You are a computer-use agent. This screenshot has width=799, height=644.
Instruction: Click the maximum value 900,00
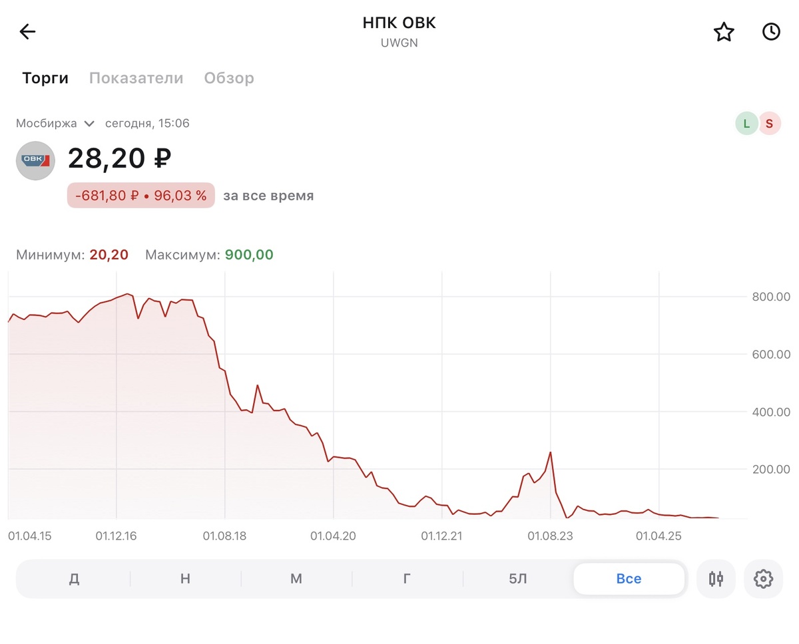pos(249,255)
